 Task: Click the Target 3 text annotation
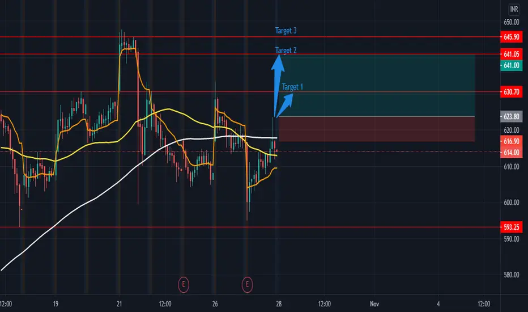pyautogui.click(x=286, y=31)
